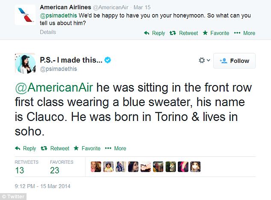Open More menu on the psimadethis tweet
Viewport: 271px width, 200px height.
(x=116, y=148)
